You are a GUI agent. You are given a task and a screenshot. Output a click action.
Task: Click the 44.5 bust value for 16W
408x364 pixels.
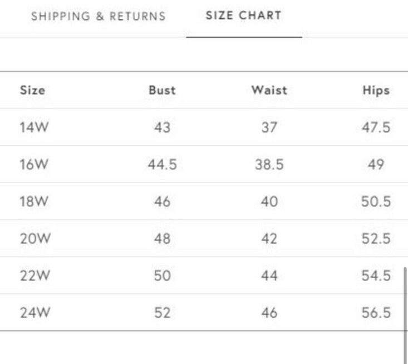[x=163, y=164]
